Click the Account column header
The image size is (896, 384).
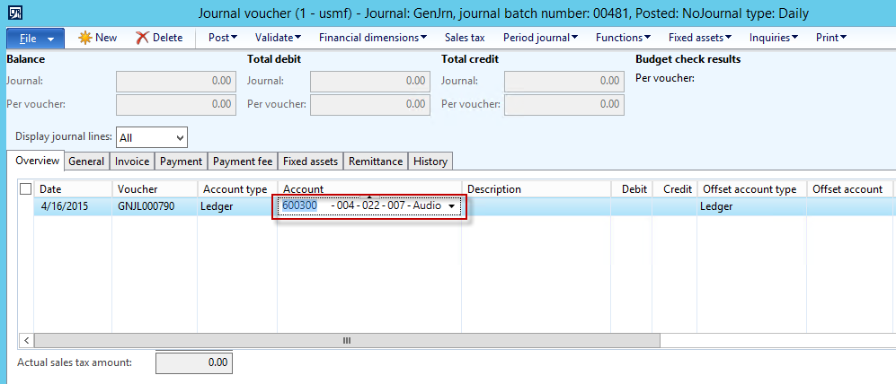click(369, 189)
